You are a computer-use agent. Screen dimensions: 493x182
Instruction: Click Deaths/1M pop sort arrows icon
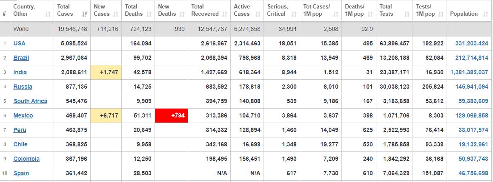[x=370, y=14]
